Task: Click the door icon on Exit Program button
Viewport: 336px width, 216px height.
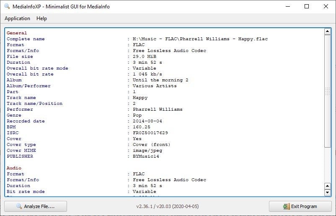Action: coord(286,206)
